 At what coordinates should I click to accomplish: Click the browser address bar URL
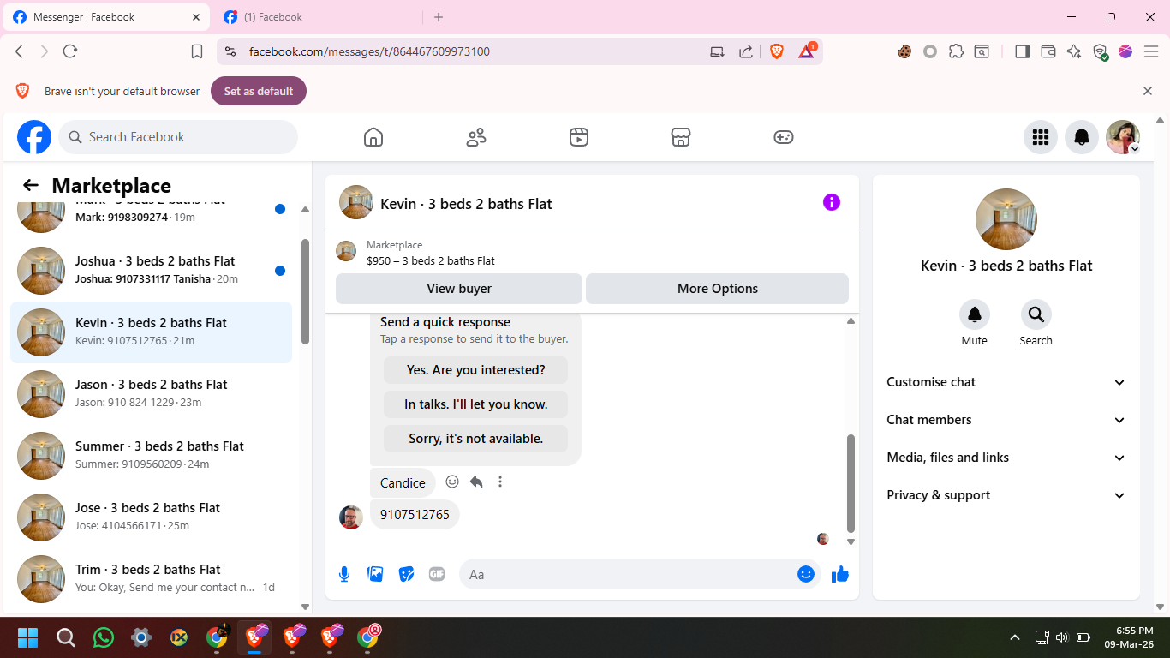pyautogui.click(x=369, y=51)
